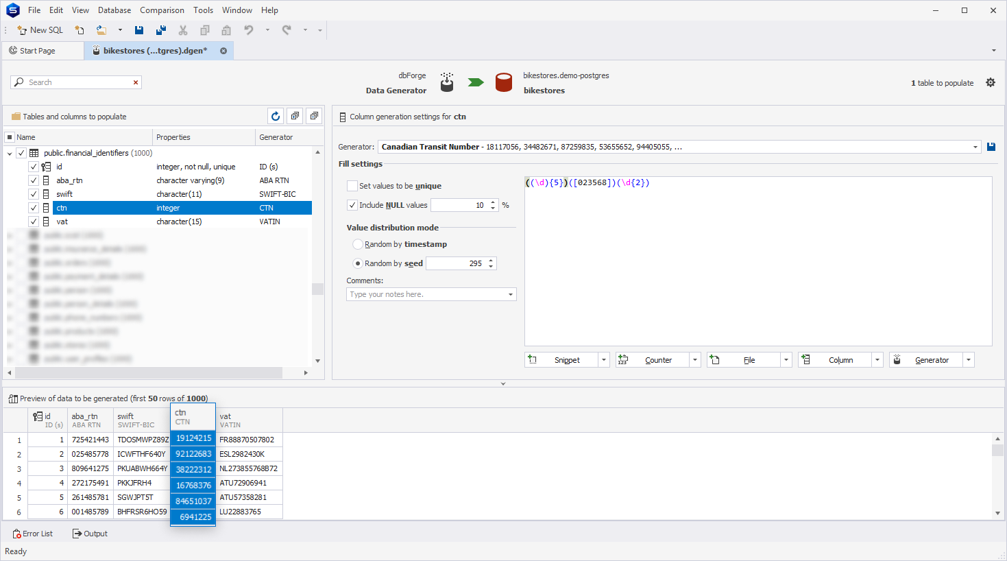
Task: Open the File button dropdown arrow
Action: 786,360
